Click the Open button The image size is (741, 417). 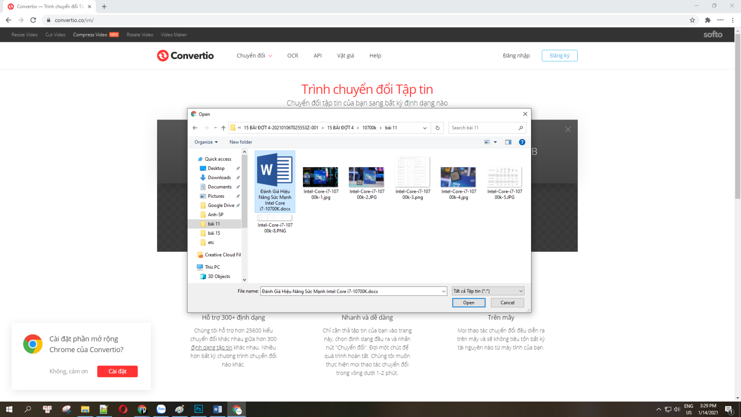coord(469,303)
